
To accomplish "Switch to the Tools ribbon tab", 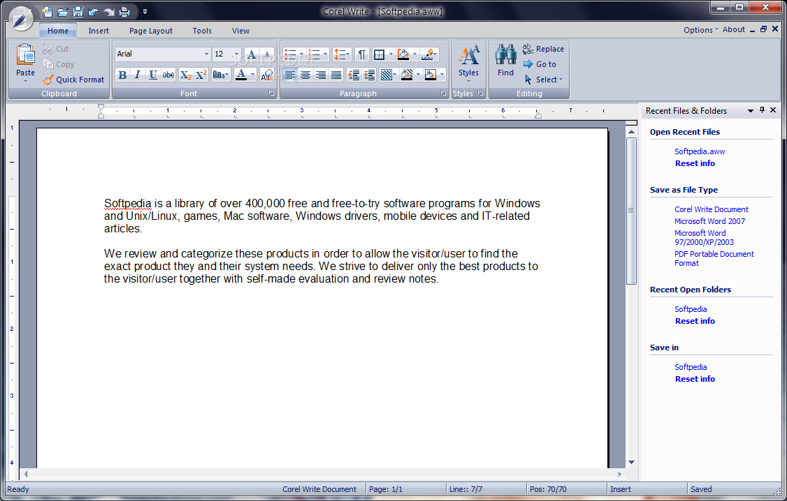I will click(x=202, y=31).
